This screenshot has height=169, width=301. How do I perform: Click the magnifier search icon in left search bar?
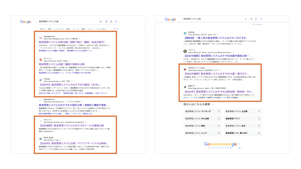point(116,22)
